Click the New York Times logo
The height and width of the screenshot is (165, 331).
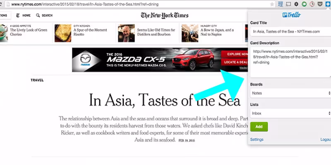165,15
